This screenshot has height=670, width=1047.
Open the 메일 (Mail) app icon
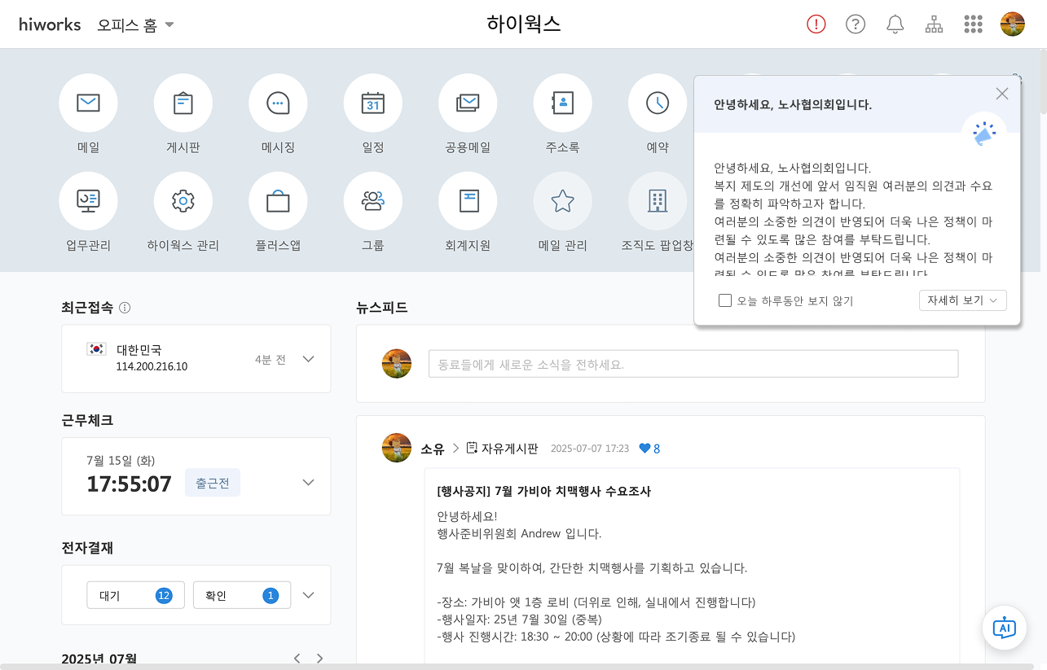click(88, 103)
